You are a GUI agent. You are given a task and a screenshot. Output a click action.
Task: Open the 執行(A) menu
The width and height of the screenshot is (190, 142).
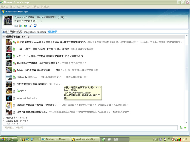[x=26, y=7]
